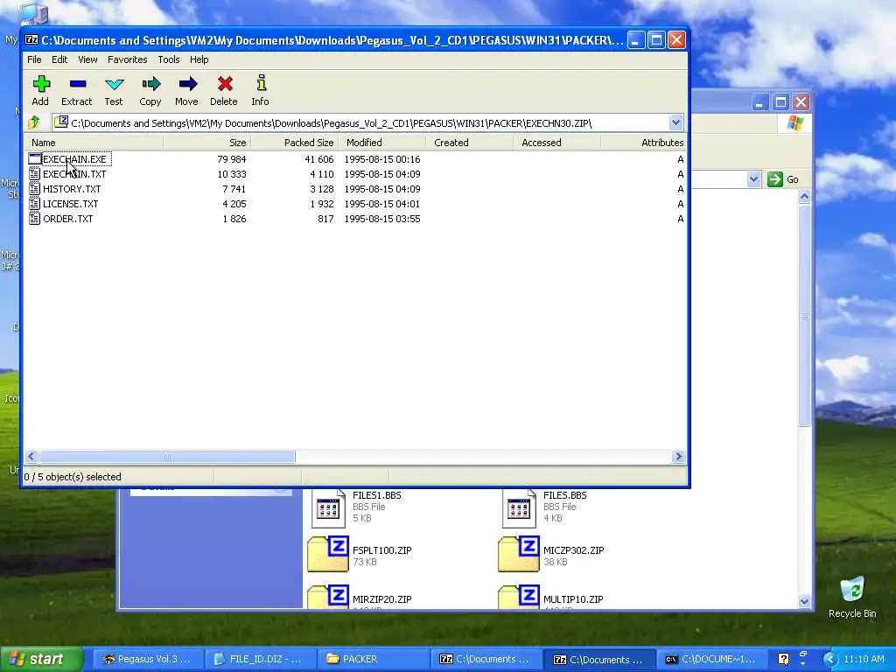Sort by Packed Size column header
Image resolution: width=896 pixels, height=672 pixels.
pos(294,143)
